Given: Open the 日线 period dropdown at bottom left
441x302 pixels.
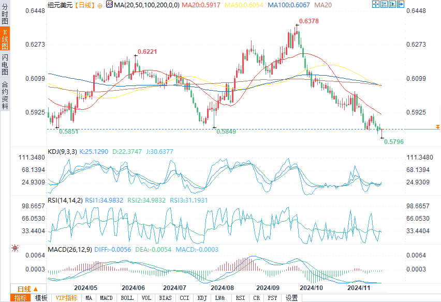Looking at the screenshot, I should tap(28, 289).
